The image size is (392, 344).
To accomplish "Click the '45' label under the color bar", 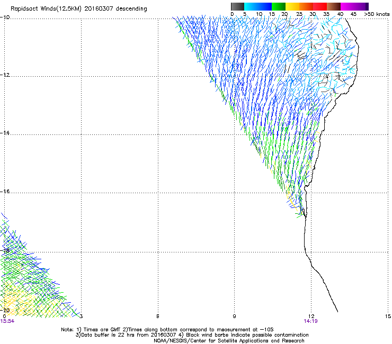I will (353, 14).
